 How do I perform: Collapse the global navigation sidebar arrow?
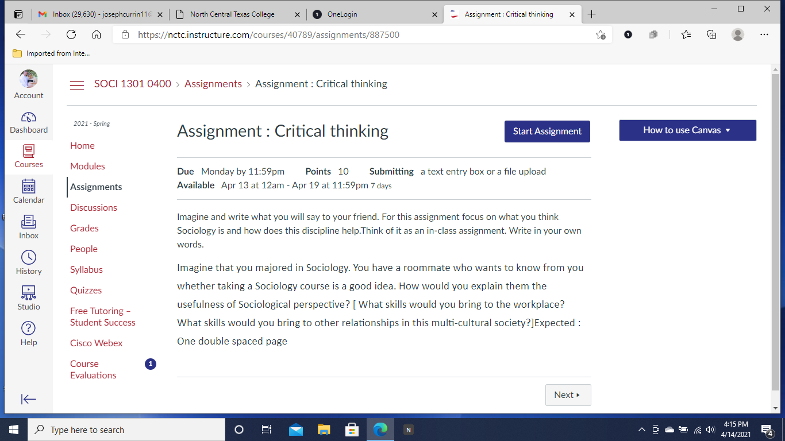(29, 399)
